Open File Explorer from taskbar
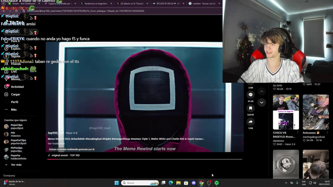 (178, 183)
